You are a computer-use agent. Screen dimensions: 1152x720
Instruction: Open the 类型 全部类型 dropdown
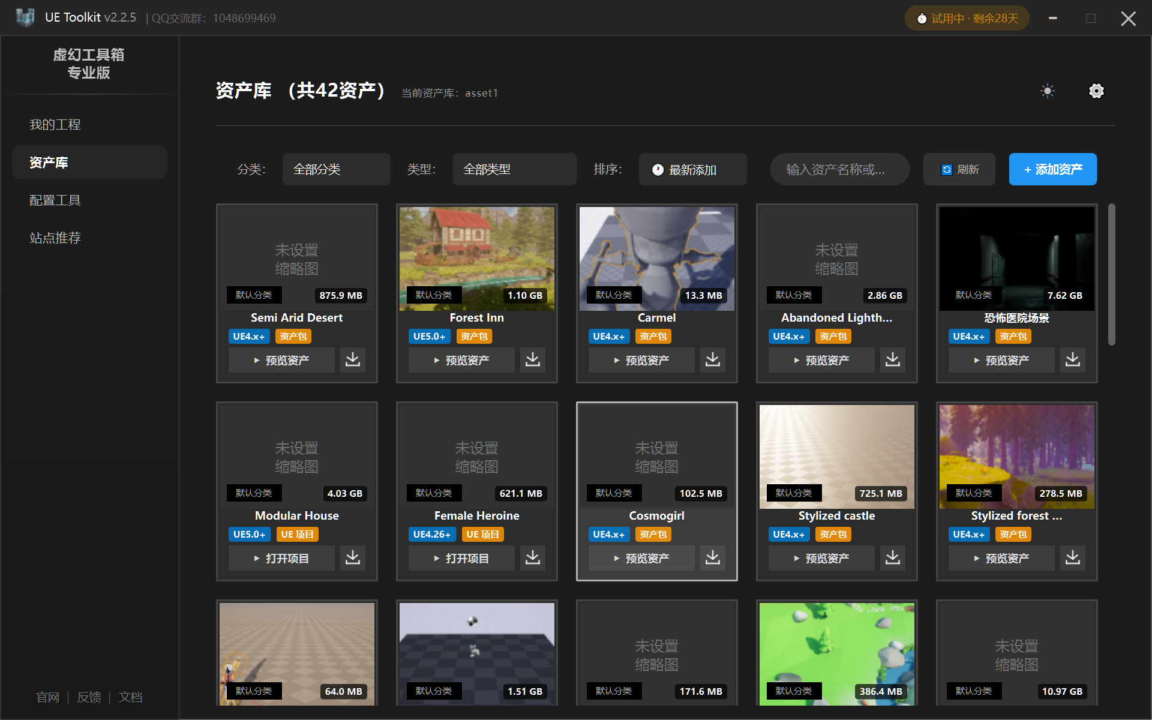[x=514, y=169]
